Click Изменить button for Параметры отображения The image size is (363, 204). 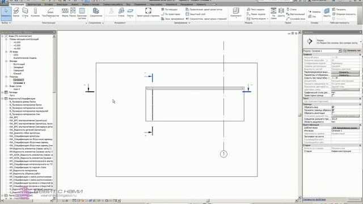point(345,75)
